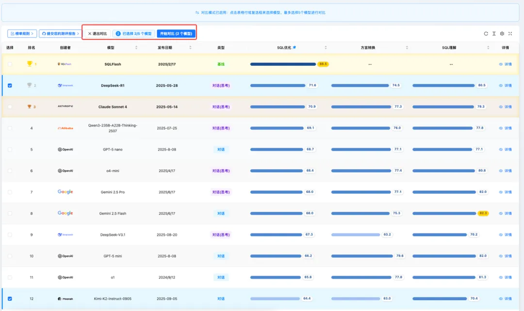
Task: Click SQLFlash's SQL优化 score bar
Action: 283,64
